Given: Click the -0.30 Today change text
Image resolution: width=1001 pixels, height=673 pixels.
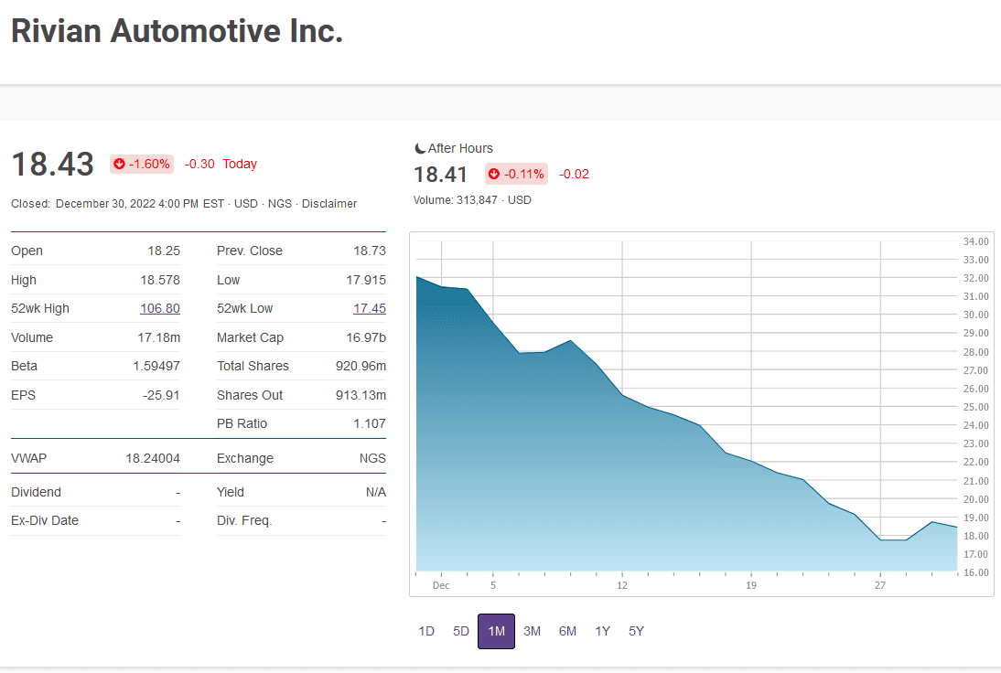Looking at the screenshot, I should (x=221, y=164).
